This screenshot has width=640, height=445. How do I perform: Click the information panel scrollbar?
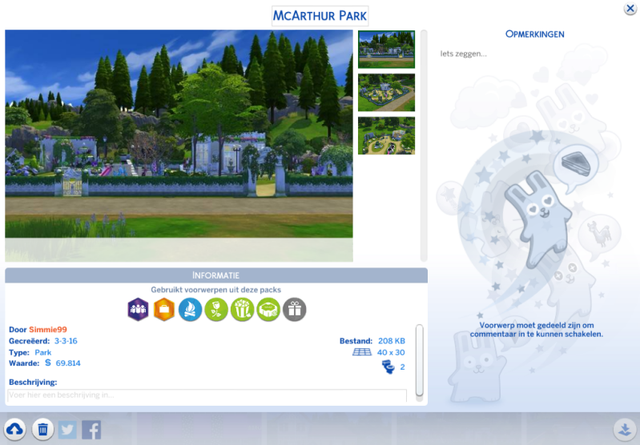[x=419, y=361]
